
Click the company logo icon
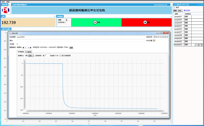pos(6,10)
